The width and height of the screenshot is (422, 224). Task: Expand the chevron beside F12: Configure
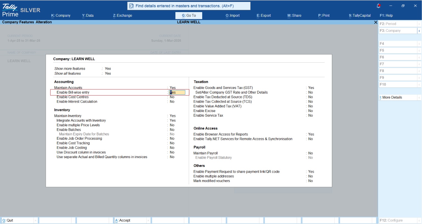coord(419,220)
